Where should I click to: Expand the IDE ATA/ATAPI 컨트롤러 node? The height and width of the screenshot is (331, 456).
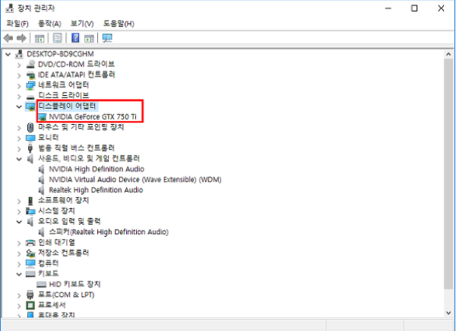point(19,75)
